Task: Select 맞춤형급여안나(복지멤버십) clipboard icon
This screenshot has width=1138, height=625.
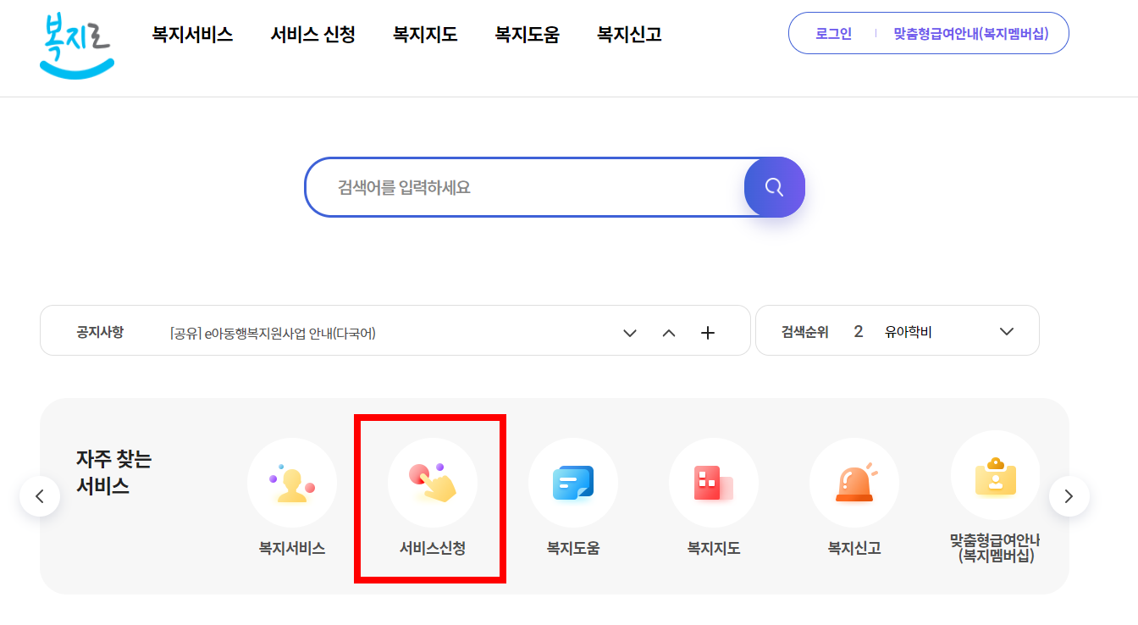Action: point(995,483)
